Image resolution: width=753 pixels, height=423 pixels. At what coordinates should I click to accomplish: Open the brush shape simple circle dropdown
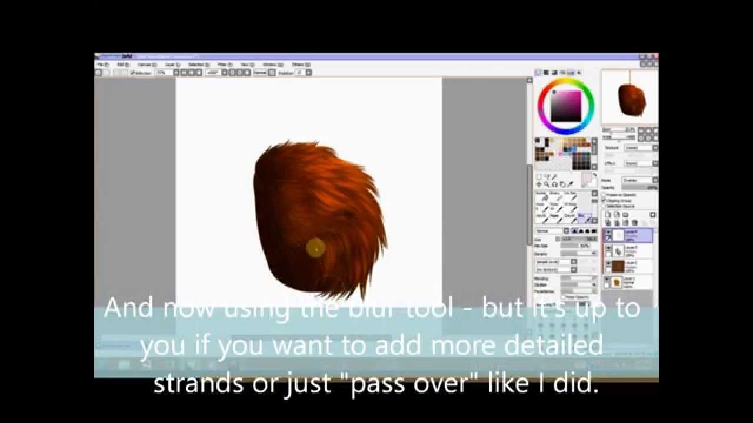[x=557, y=261]
